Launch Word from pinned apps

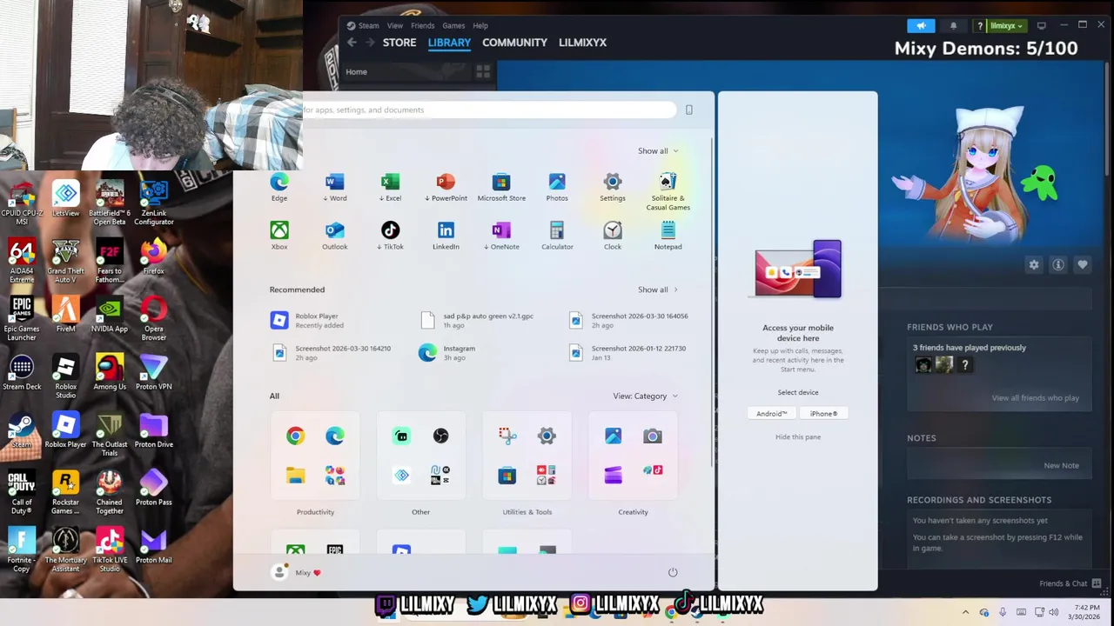click(335, 187)
